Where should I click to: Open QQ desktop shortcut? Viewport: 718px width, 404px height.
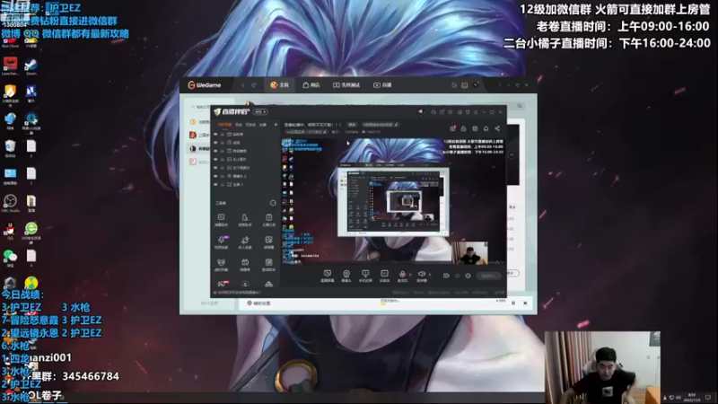(x=10, y=231)
